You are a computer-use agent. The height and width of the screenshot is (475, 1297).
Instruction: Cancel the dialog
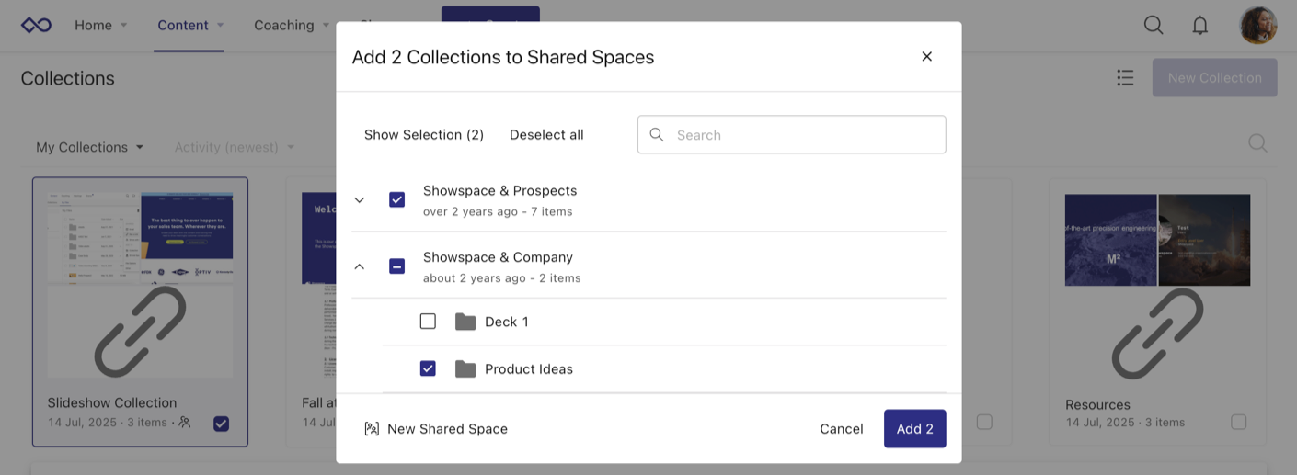tap(842, 429)
